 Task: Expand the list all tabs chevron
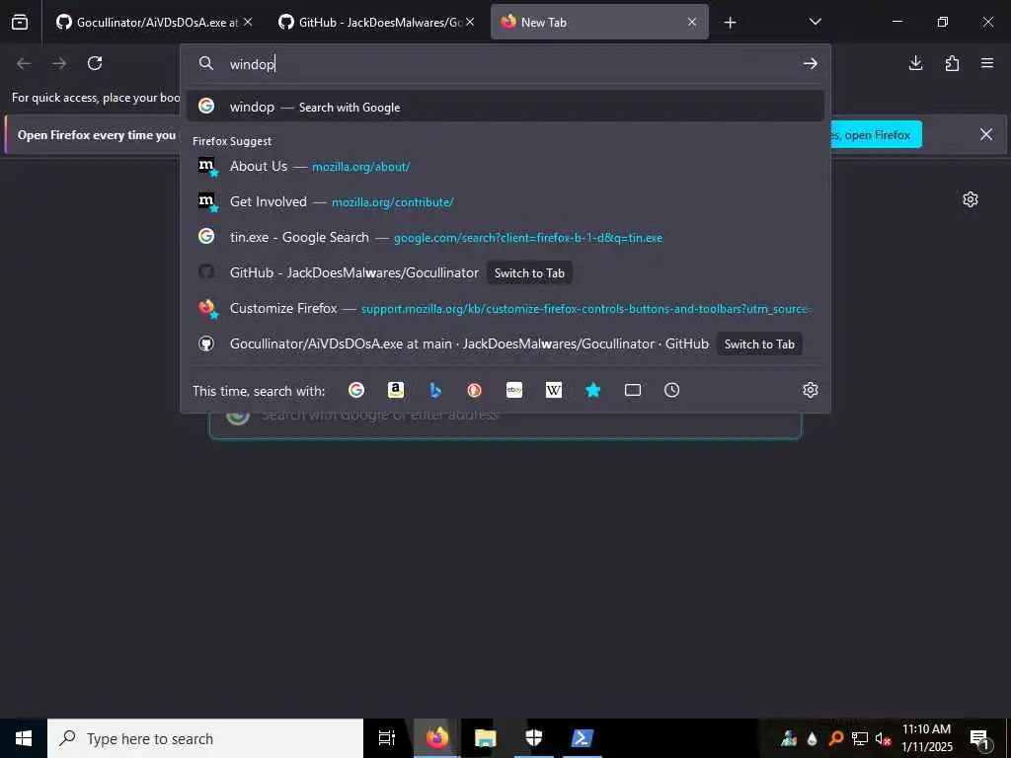815,22
